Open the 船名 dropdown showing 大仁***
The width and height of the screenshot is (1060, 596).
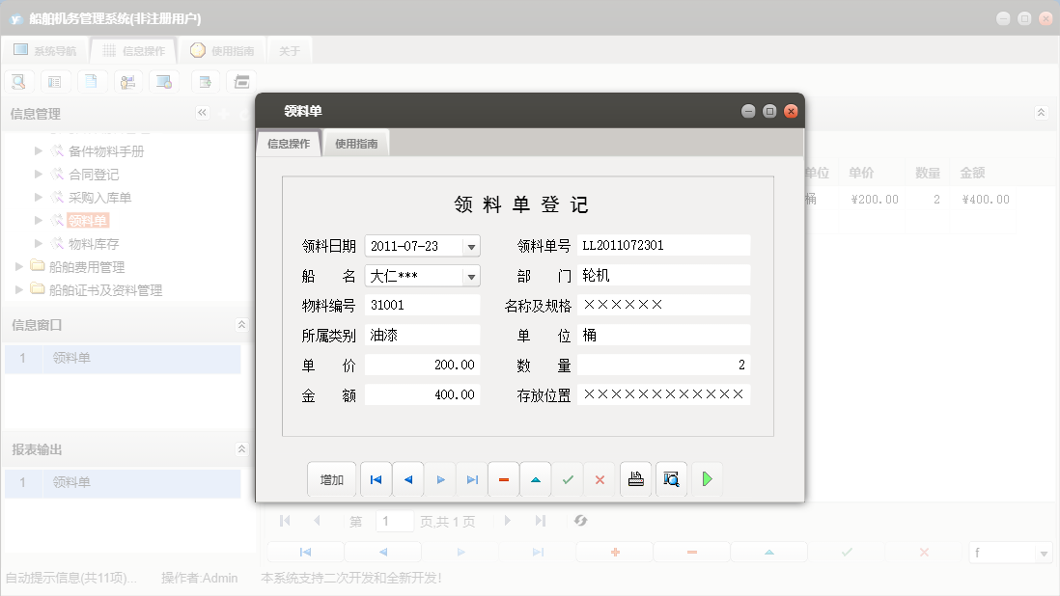(472, 275)
